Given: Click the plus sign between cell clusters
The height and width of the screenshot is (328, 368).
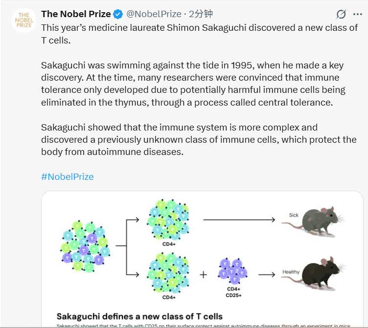Looking at the screenshot, I should (203, 275).
